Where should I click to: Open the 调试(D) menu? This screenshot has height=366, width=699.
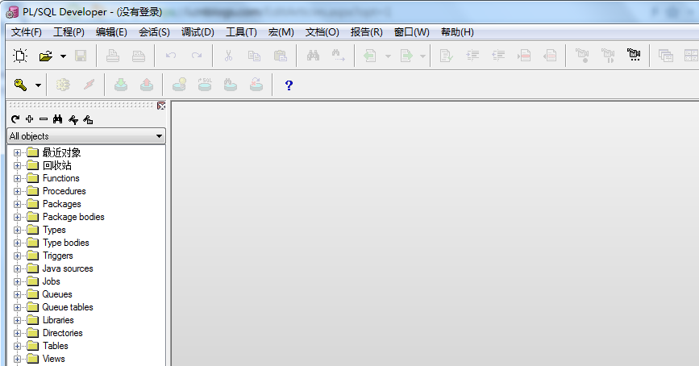click(198, 32)
